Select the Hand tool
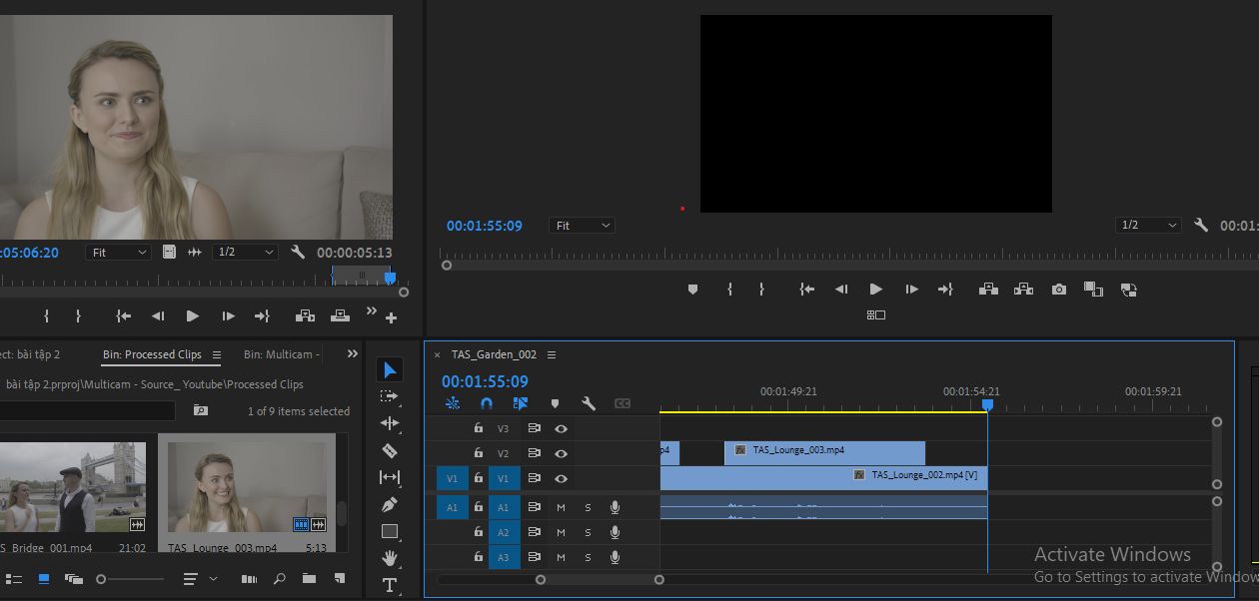This screenshot has width=1259, height=601. (390, 558)
